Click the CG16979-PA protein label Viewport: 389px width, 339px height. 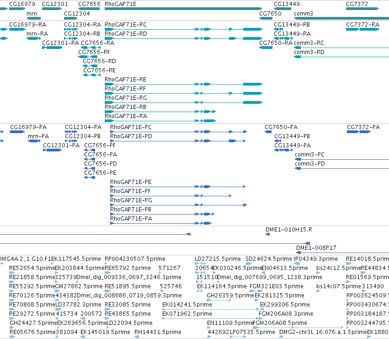point(28,127)
